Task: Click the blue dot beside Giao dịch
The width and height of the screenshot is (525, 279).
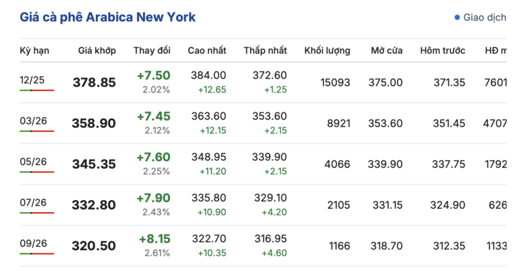Action: [457, 18]
